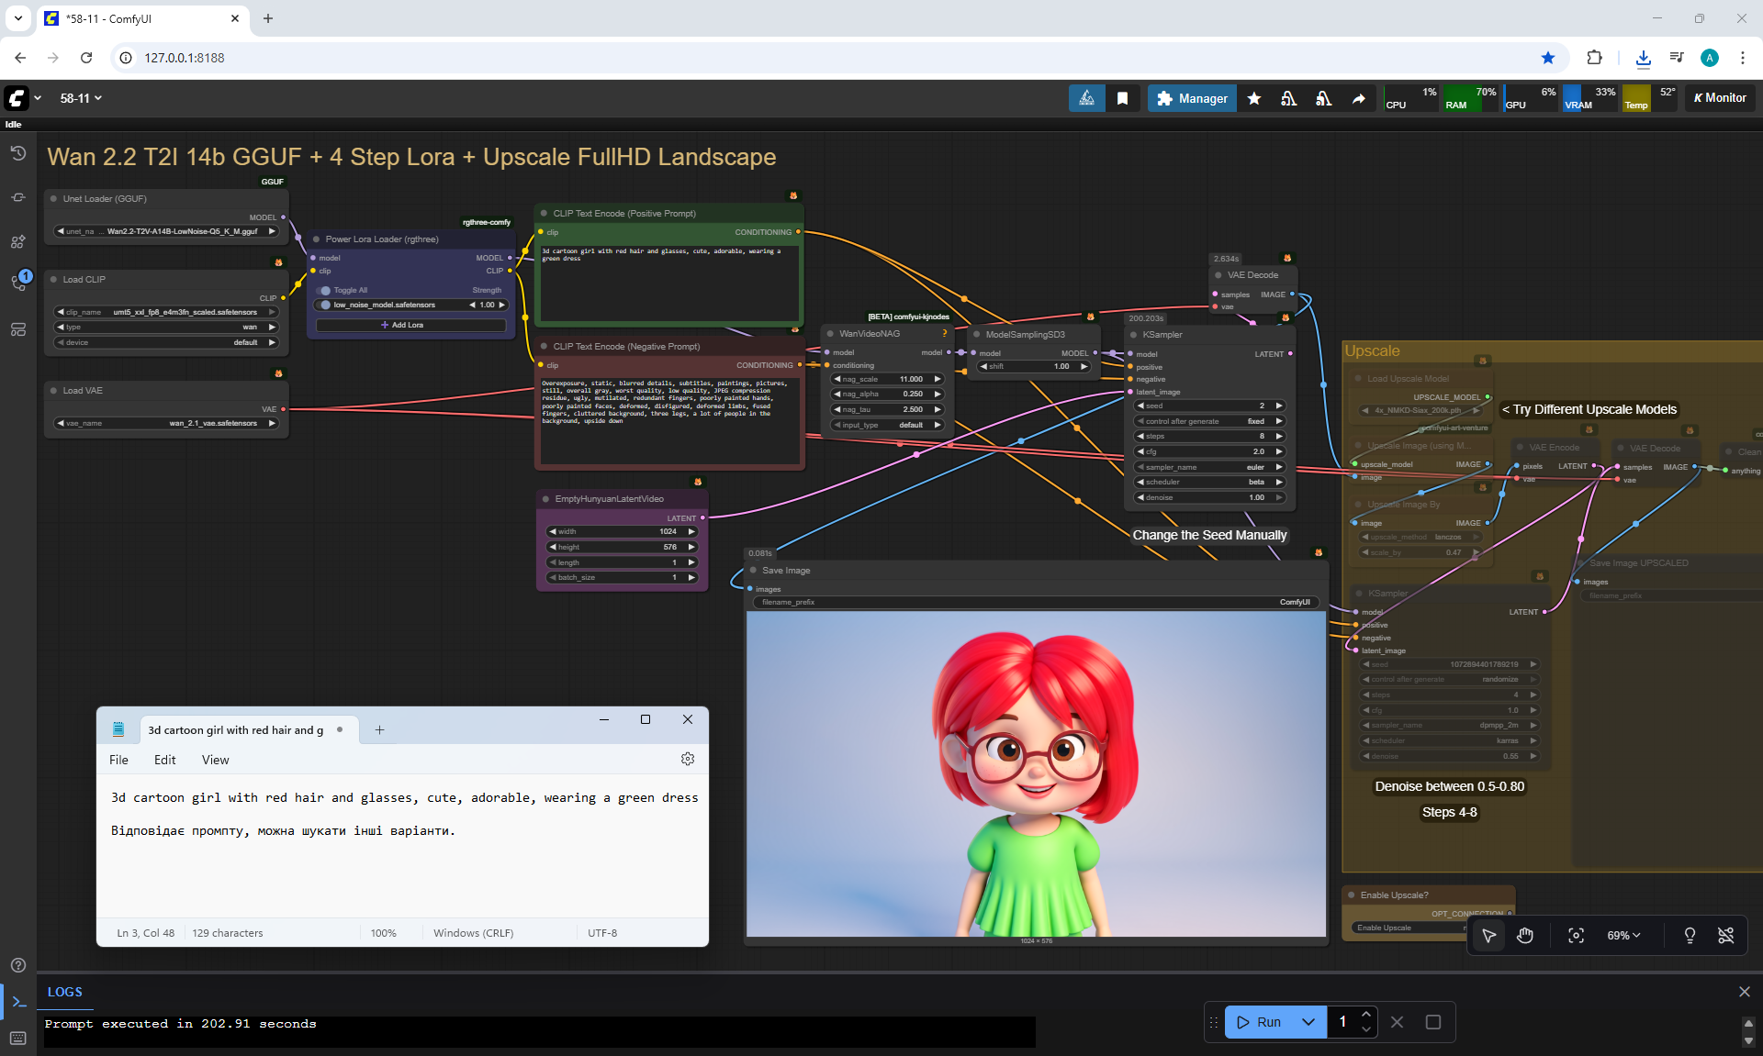The height and width of the screenshot is (1056, 1763).
Task: Open the 58-11 workflow name dropdown
Action: 81,98
